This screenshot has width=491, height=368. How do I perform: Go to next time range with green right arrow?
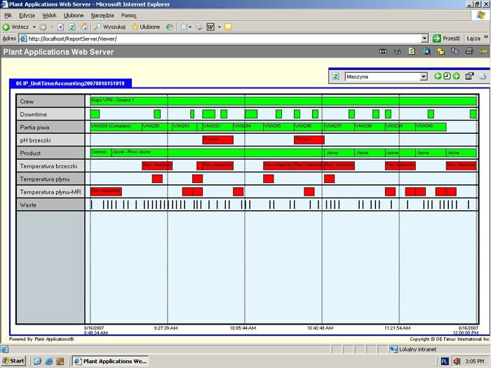(x=456, y=76)
